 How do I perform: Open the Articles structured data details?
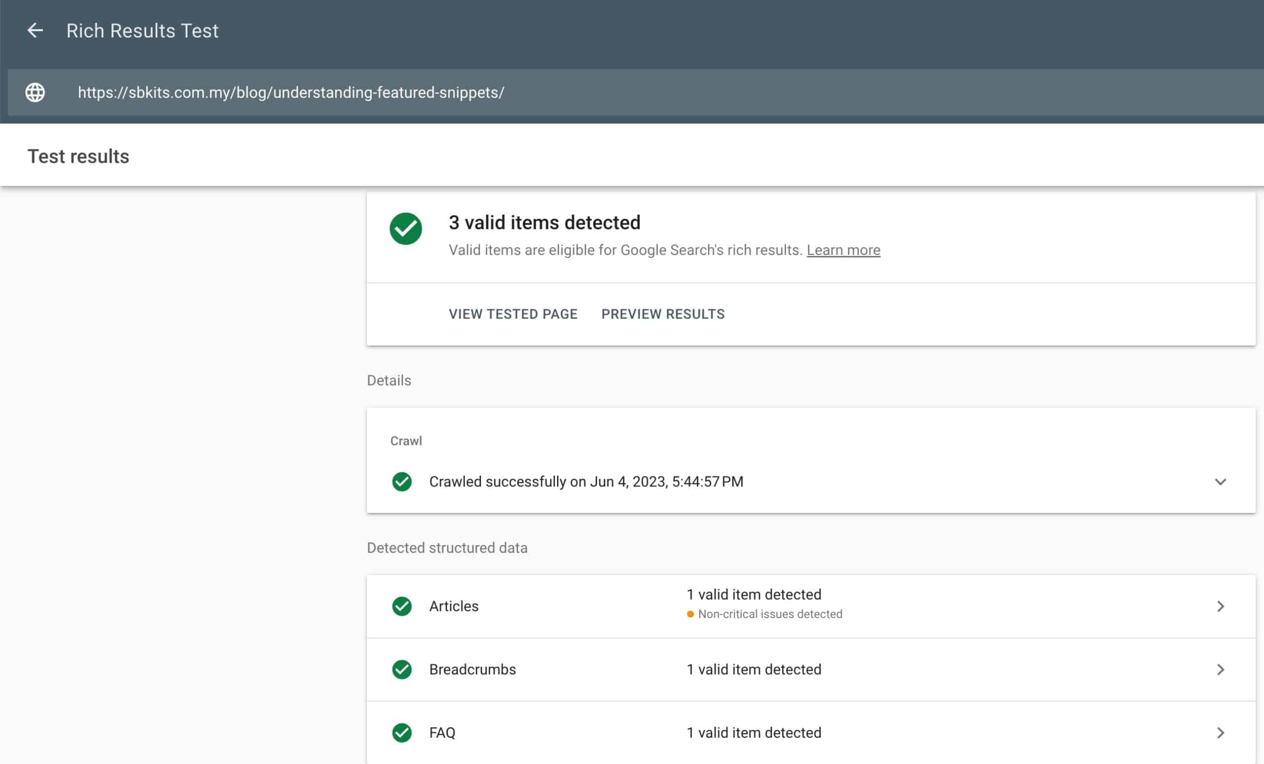pyautogui.click(x=1220, y=606)
